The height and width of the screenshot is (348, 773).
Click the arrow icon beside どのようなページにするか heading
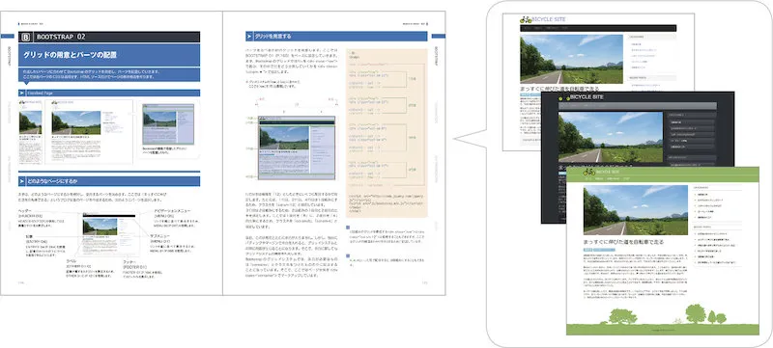click(x=21, y=181)
